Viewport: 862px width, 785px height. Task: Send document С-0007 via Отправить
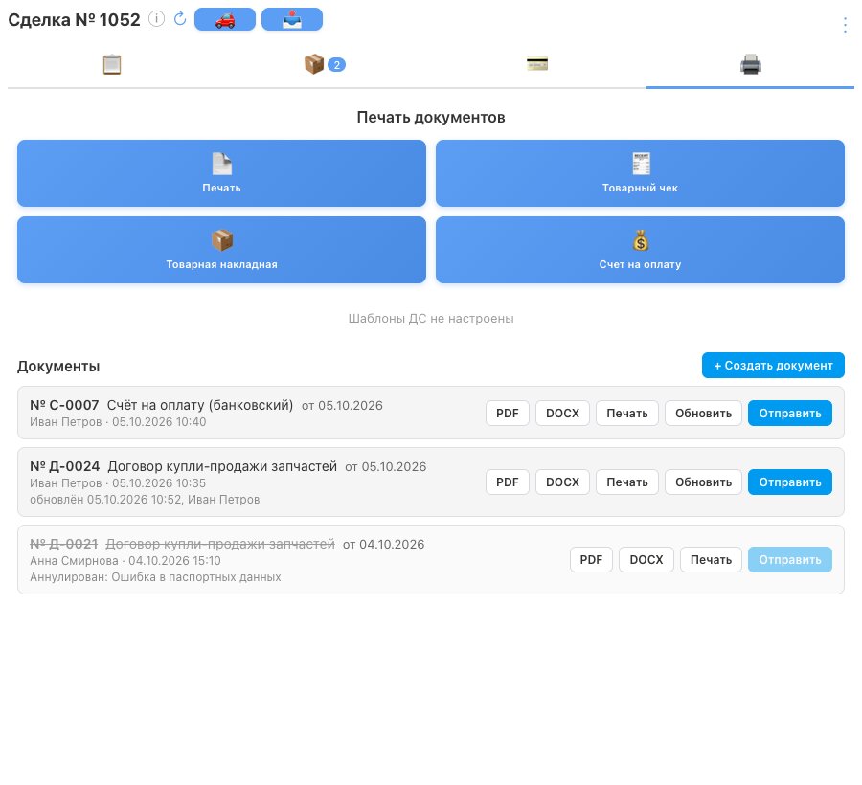click(x=790, y=414)
